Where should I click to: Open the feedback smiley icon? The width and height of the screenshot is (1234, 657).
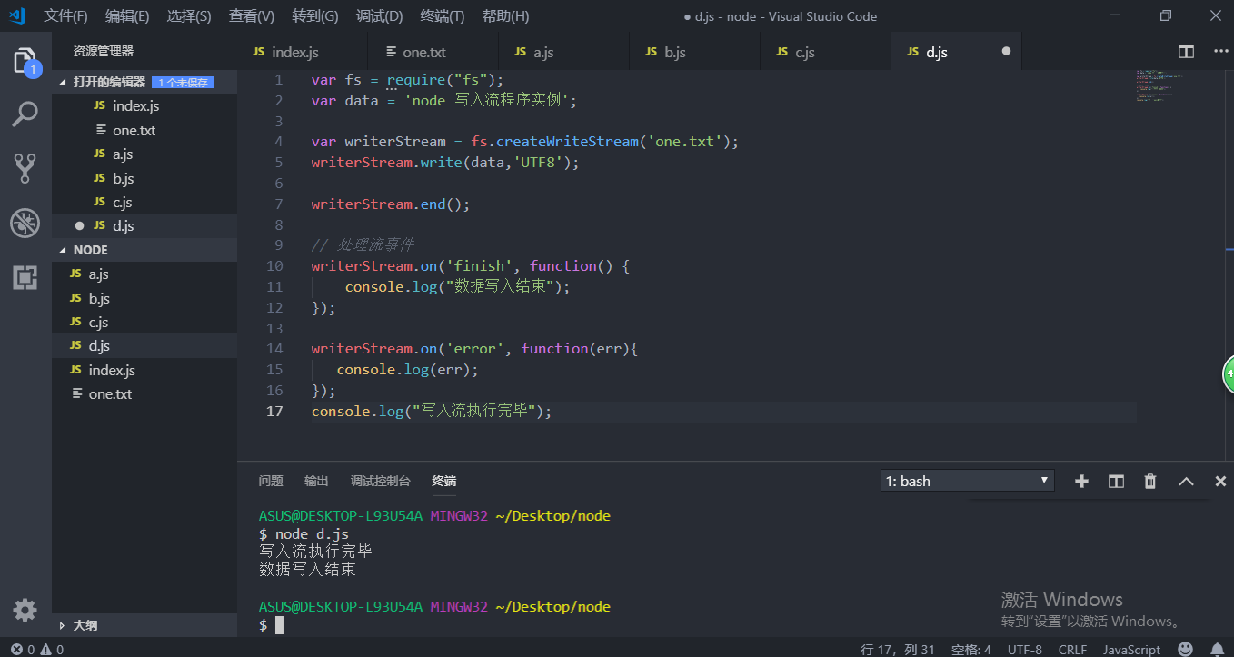click(1185, 649)
